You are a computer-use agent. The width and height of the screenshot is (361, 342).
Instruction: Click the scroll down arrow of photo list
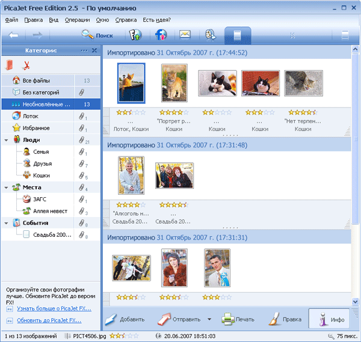355,301
